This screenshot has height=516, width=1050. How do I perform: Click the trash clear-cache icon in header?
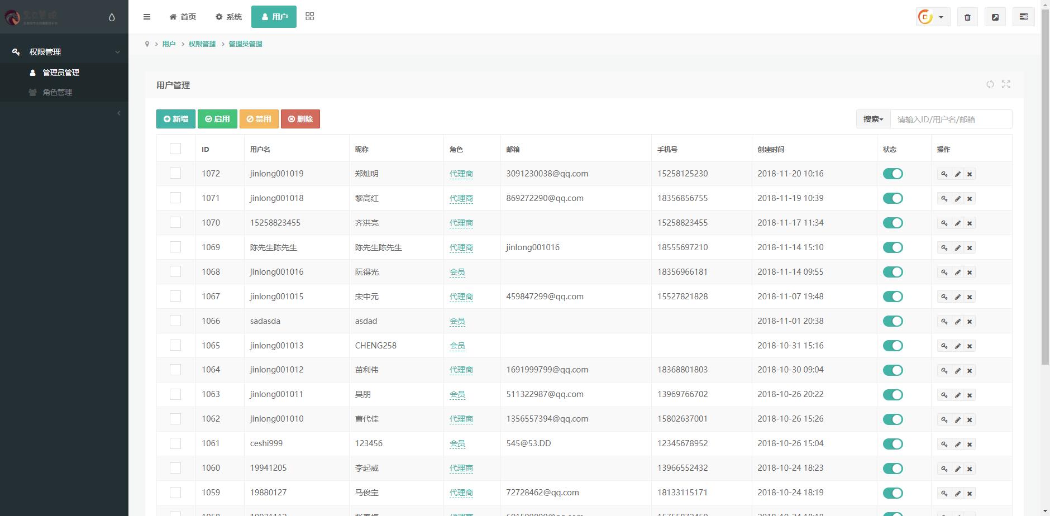tap(967, 17)
